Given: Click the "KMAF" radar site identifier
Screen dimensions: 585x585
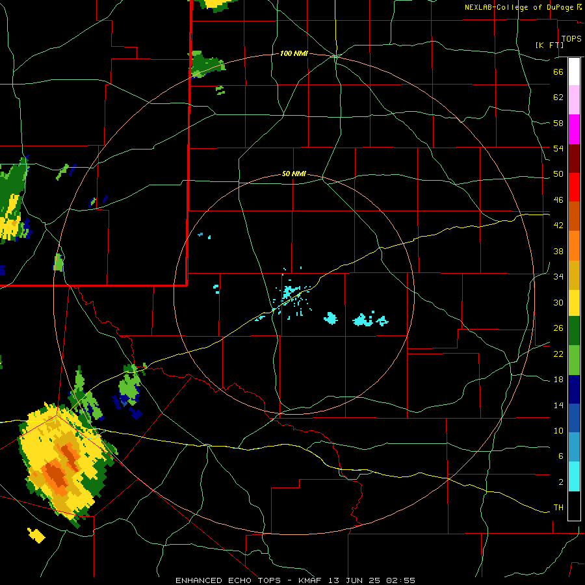Looking at the screenshot, I should (x=311, y=580).
